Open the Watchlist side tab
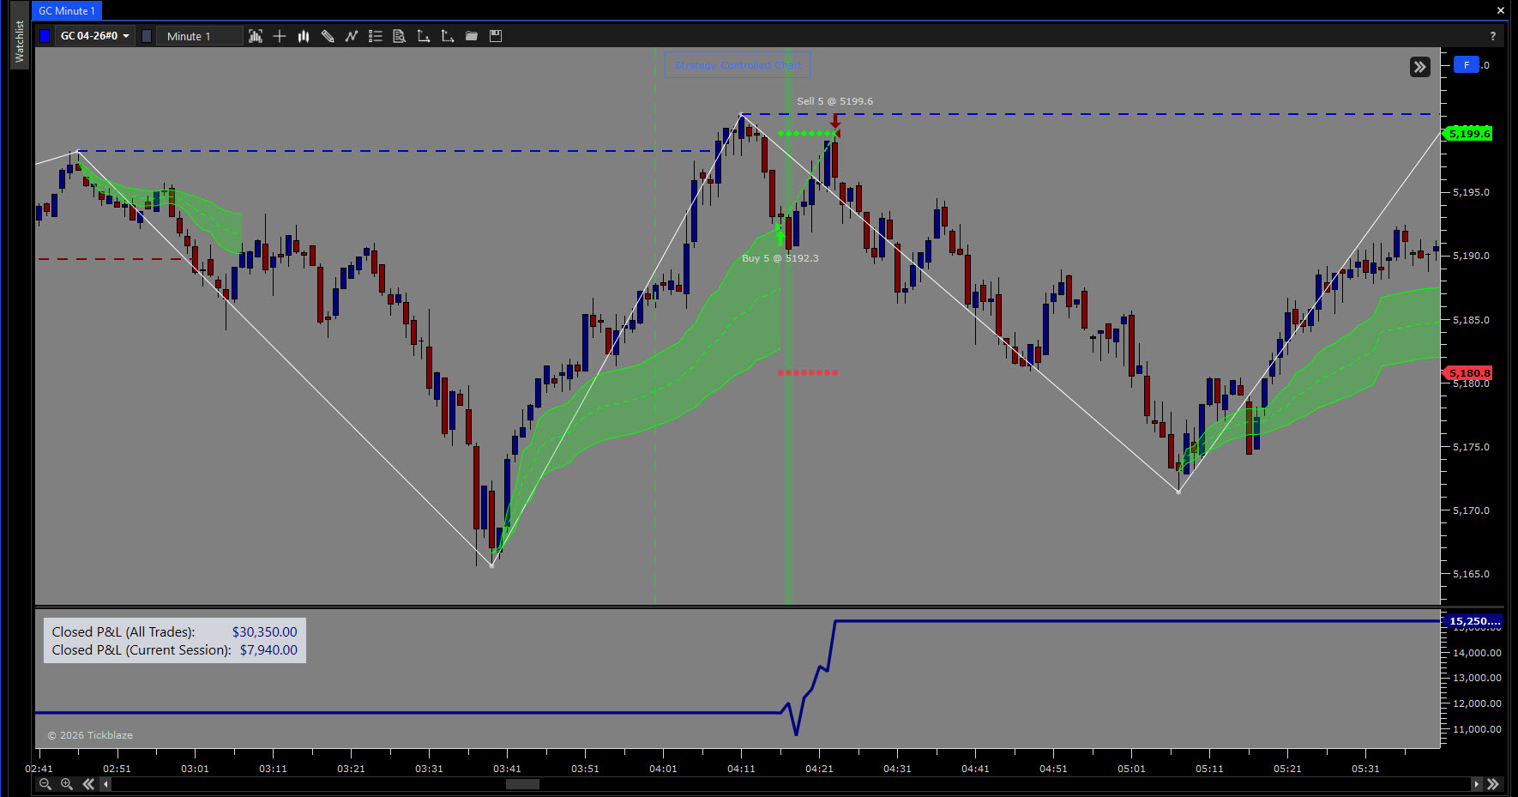The width and height of the screenshot is (1518, 797). [19, 41]
